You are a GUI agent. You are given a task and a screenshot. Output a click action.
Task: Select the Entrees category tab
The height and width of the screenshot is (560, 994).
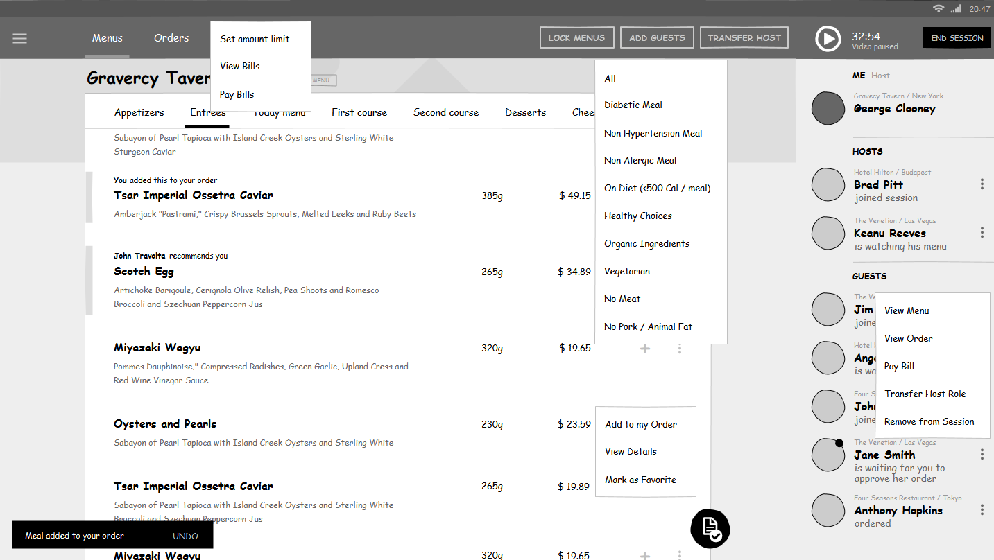coord(208,112)
